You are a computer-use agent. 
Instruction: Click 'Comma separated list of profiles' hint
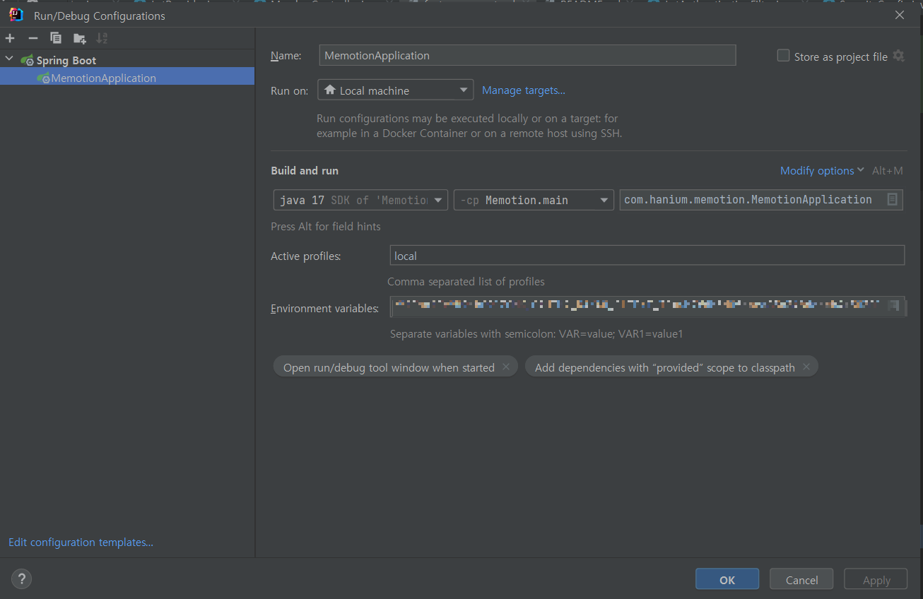coord(466,281)
